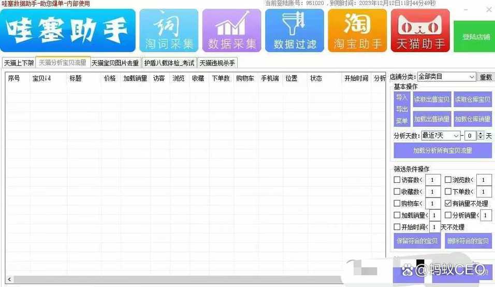Click the 手机端 column header
This screenshot has height=287, width=495.
tap(270, 78)
